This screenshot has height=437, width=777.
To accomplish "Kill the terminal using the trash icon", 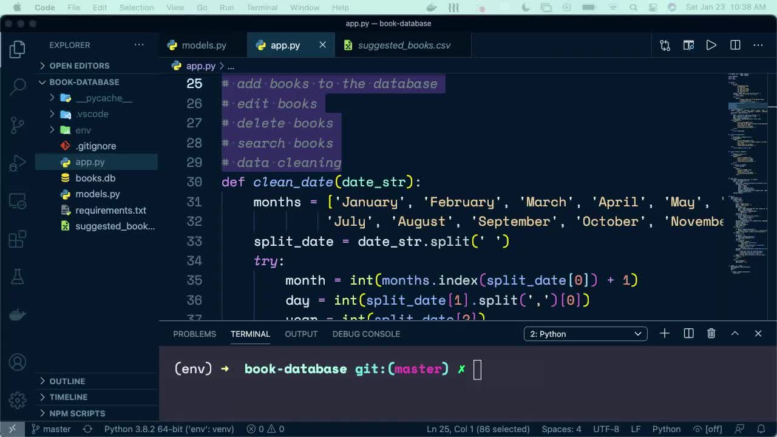I will click(711, 333).
